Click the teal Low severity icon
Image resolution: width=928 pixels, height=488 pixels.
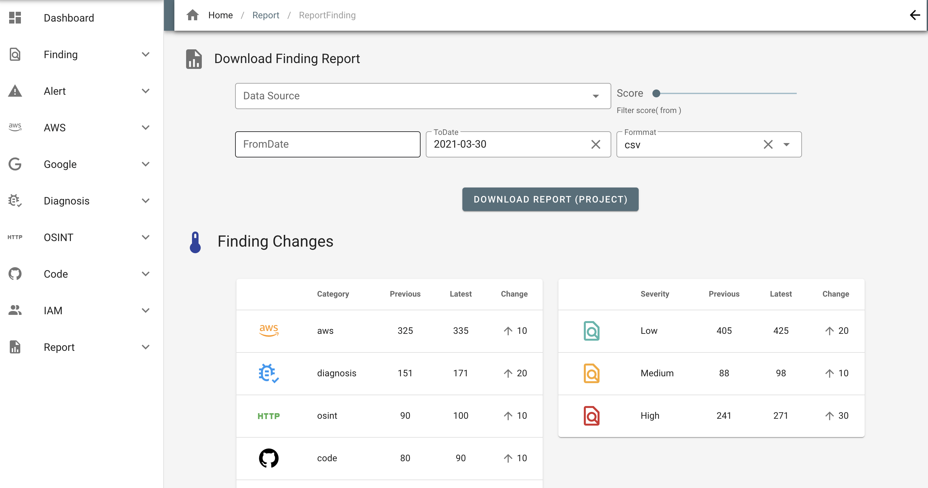tap(591, 331)
